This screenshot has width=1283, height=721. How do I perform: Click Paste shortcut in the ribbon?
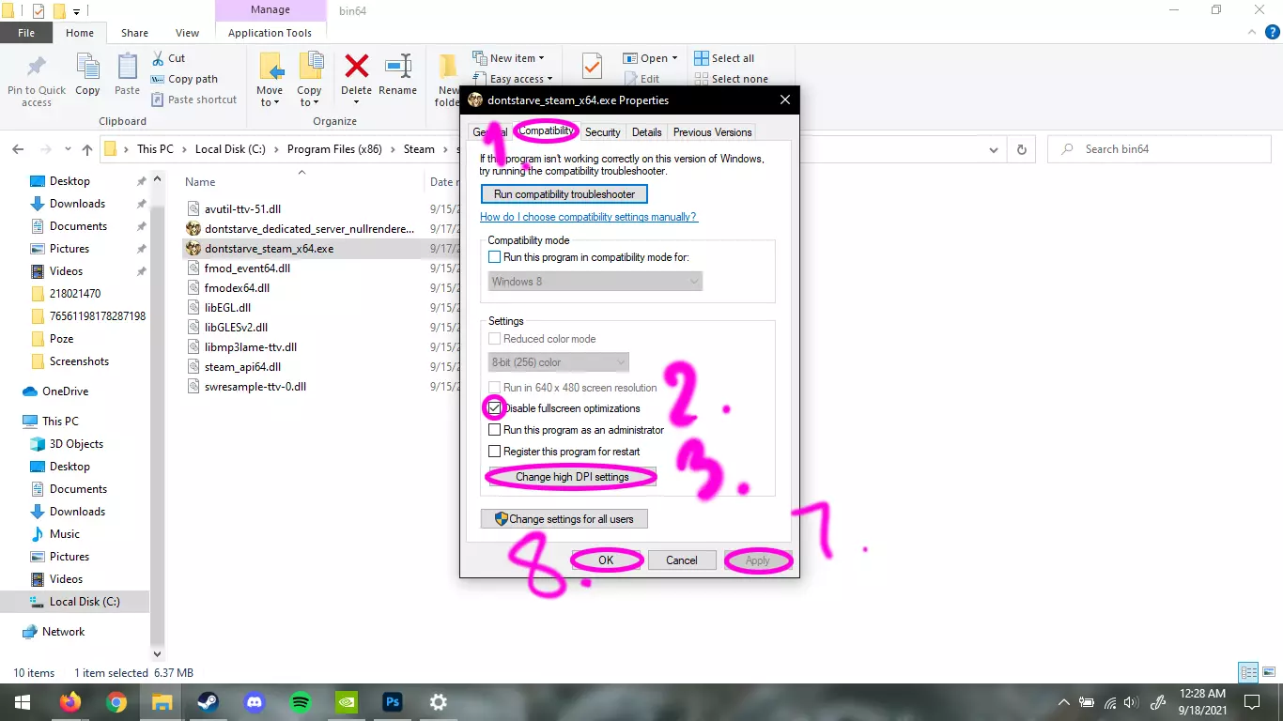pos(202,100)
